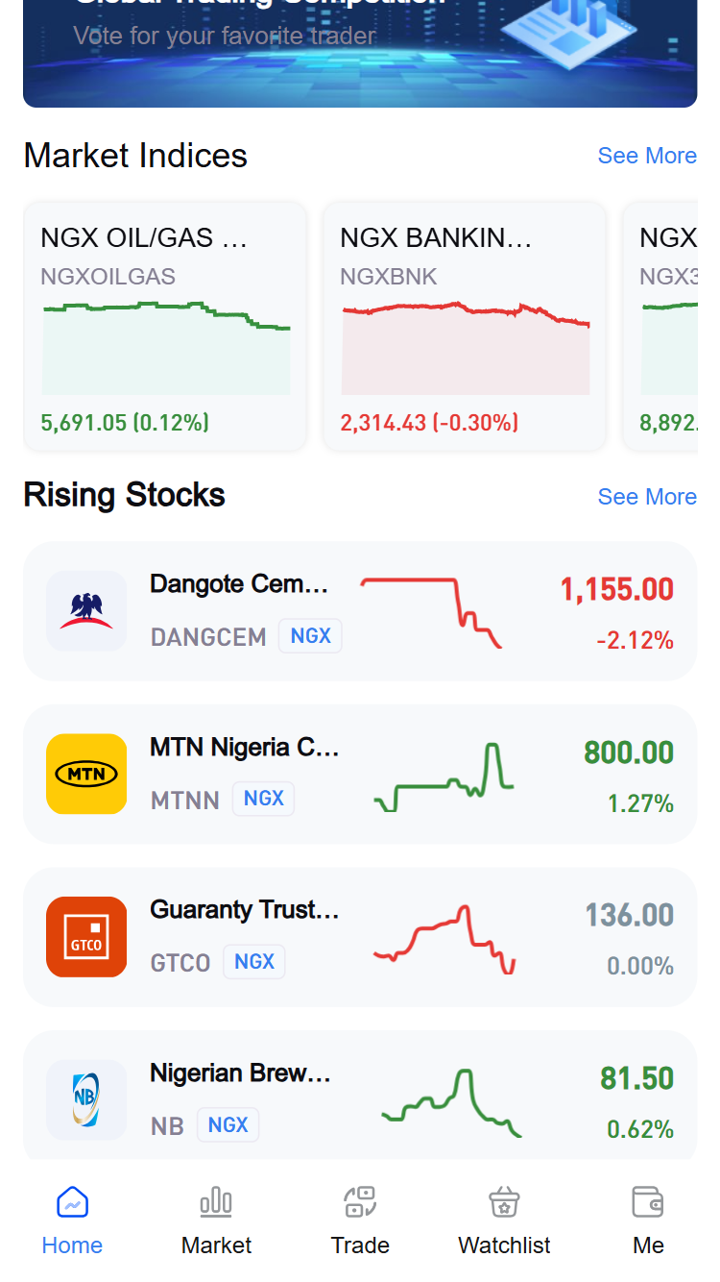
Task: Tap the yellow MTN logo icon
Action: pos(86,774)
